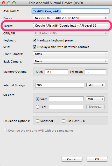
Task: Uncheck Hardware keyboard present checkbox
Action: point(34,40)
